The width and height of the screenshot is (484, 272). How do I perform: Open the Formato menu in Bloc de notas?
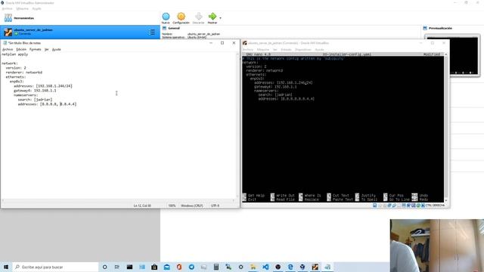tap(36, 49)
